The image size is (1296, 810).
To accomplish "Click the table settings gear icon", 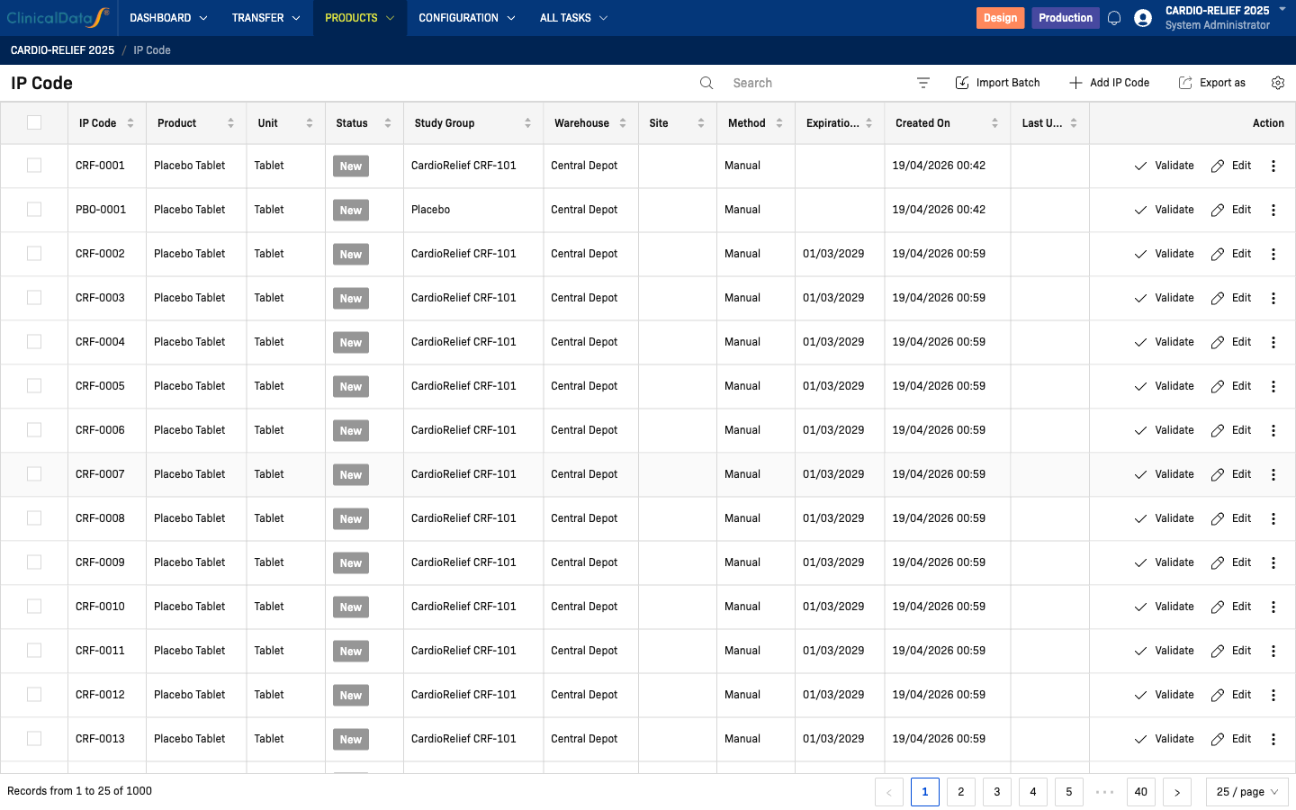I will [1278, 83].
